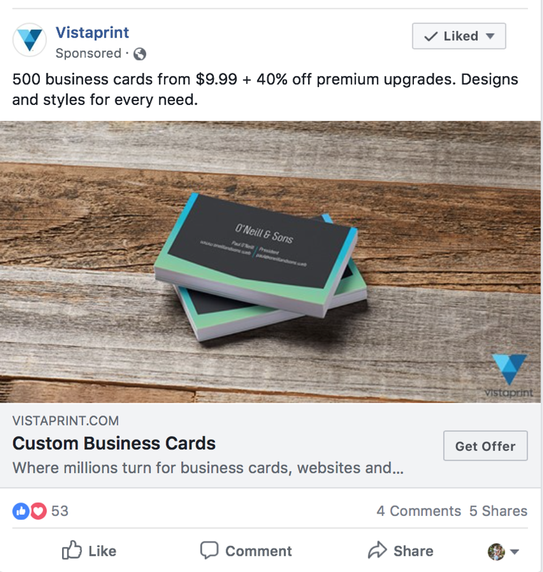Click the thumbs-up Like icon in action bar

[x=71, y=550]
